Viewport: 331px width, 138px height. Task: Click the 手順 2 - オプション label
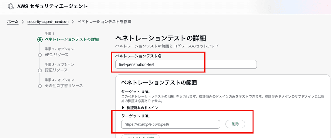coord(59,49)
